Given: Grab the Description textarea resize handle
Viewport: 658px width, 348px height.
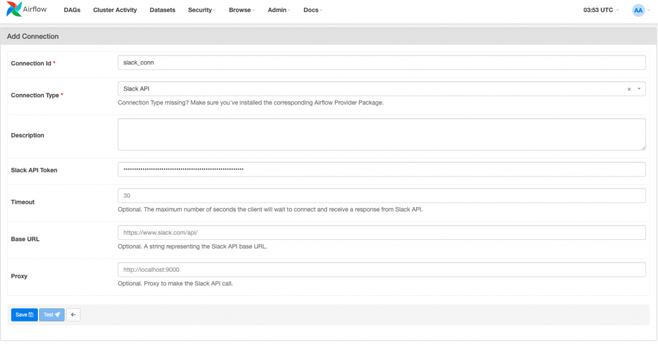Looking at the screenshot, I should pos(643,147).
